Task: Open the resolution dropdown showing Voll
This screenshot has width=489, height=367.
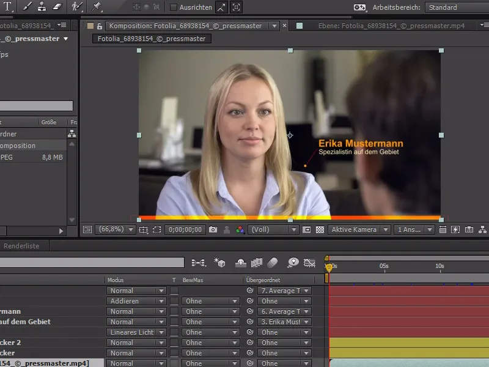Action: pyautogui.click(x=273, y=230)
